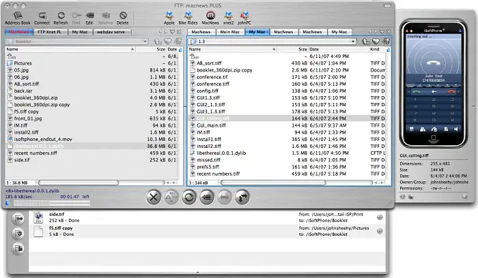Click the round curved-arrows sync button

pos(242,197)
